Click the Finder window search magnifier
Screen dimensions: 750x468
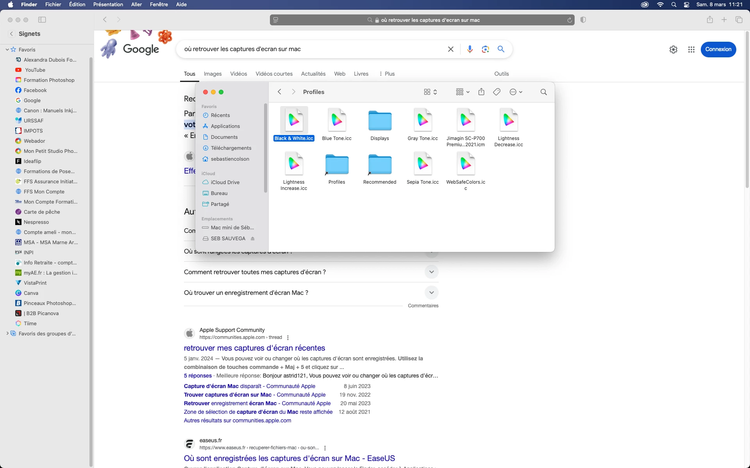point(543,92)
